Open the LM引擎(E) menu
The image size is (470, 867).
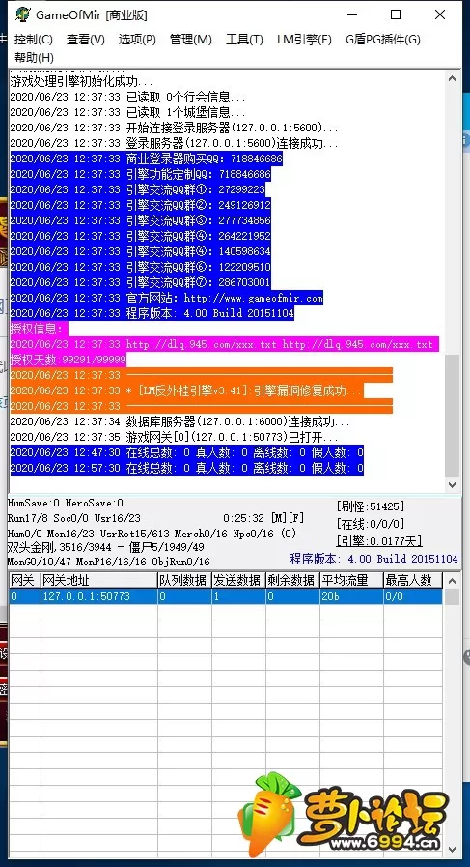point(304,40)
